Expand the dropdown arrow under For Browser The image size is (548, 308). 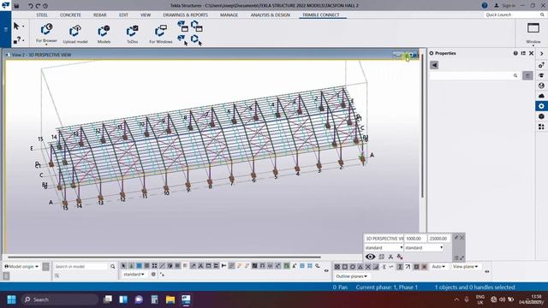coord(46,44)
